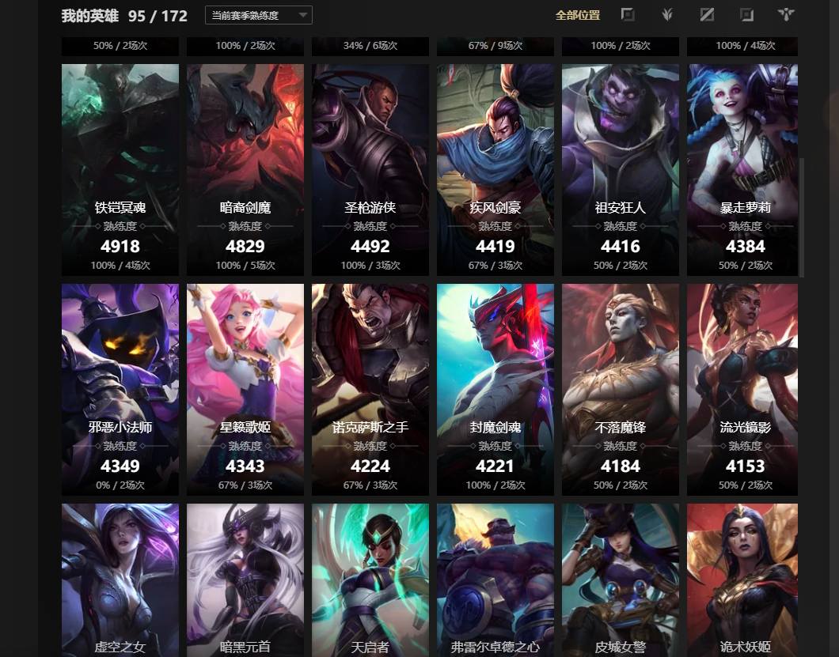The image size is (839, 657).
Task: Select the 封魔剑魂 champion card
Action: 495,389
